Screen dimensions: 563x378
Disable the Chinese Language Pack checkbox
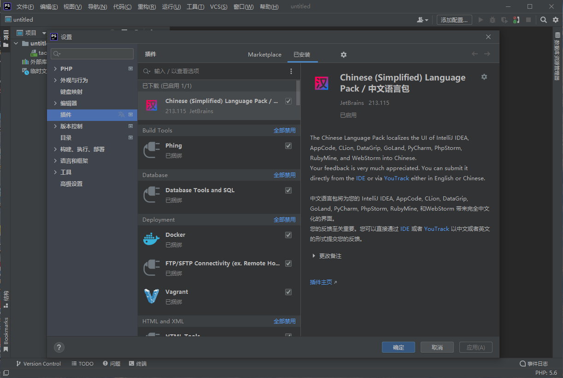(288, 101)
